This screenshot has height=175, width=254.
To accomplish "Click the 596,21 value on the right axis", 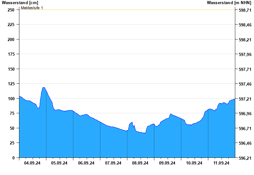I will 245,158.
